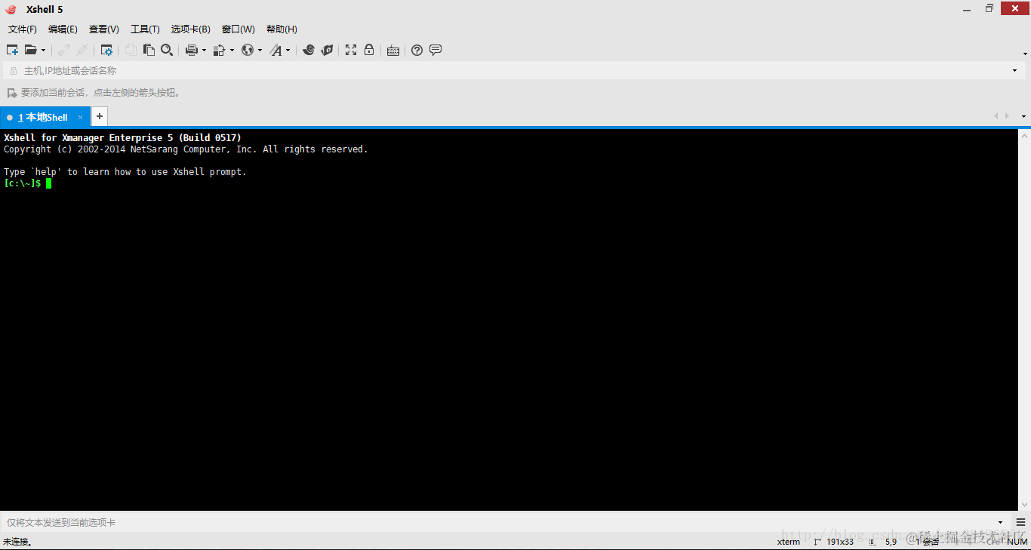This screenshot has width=1031, height=550.
Task: Click the [c:\~]$ prompt in the terminal
Action: coord(23,183)
